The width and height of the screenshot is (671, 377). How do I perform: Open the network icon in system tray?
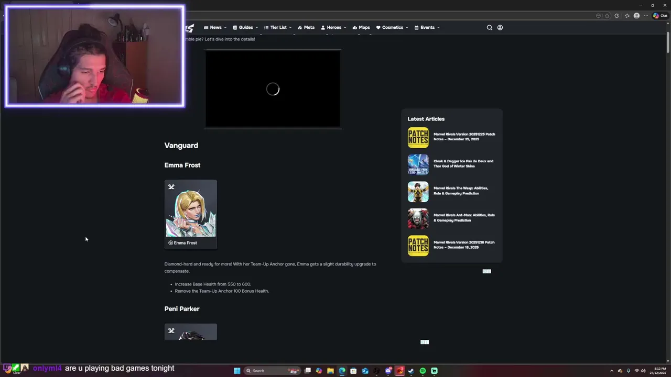636,371
